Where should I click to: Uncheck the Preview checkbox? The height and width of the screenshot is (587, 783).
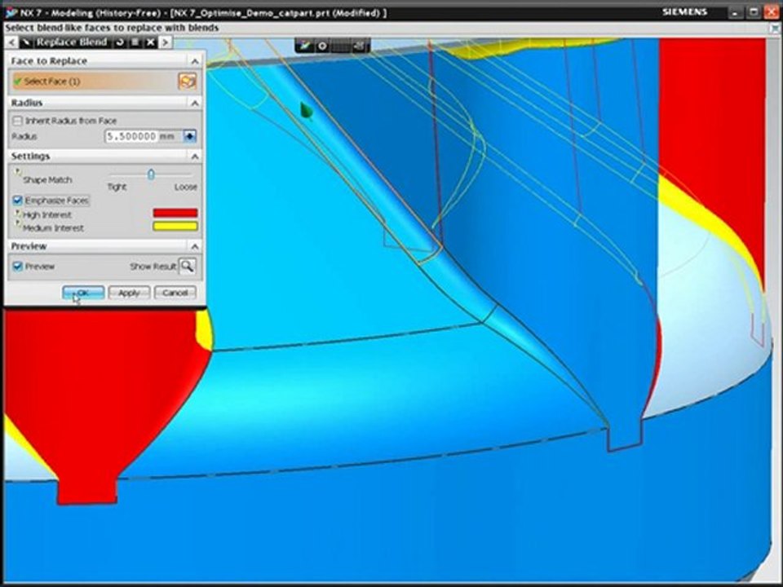18,266
